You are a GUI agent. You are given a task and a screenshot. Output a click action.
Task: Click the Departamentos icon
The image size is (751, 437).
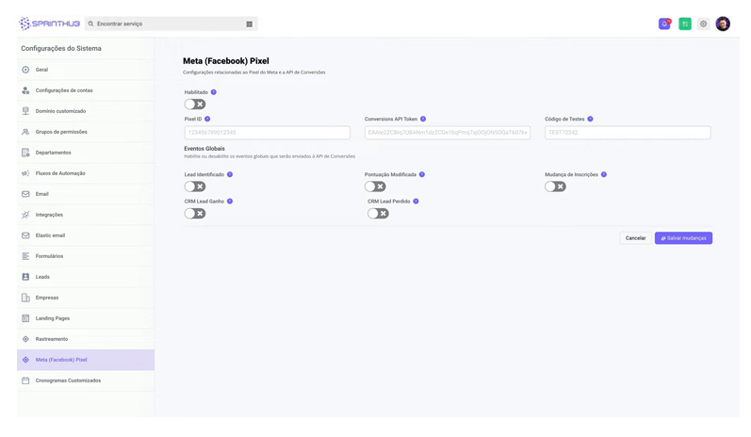point(25,153)
